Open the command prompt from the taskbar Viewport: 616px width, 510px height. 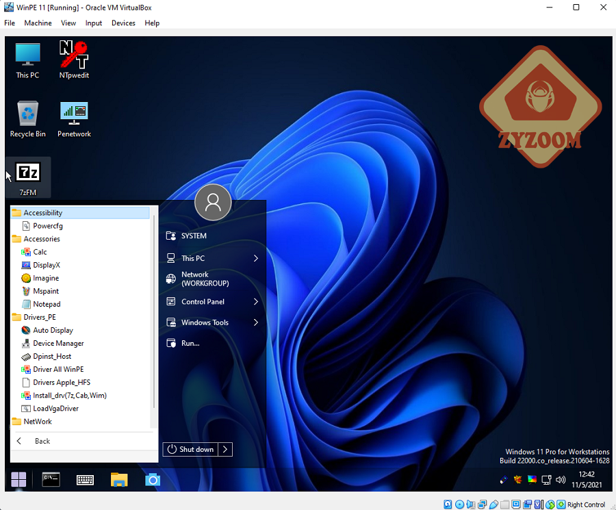[x=51, y=480]
